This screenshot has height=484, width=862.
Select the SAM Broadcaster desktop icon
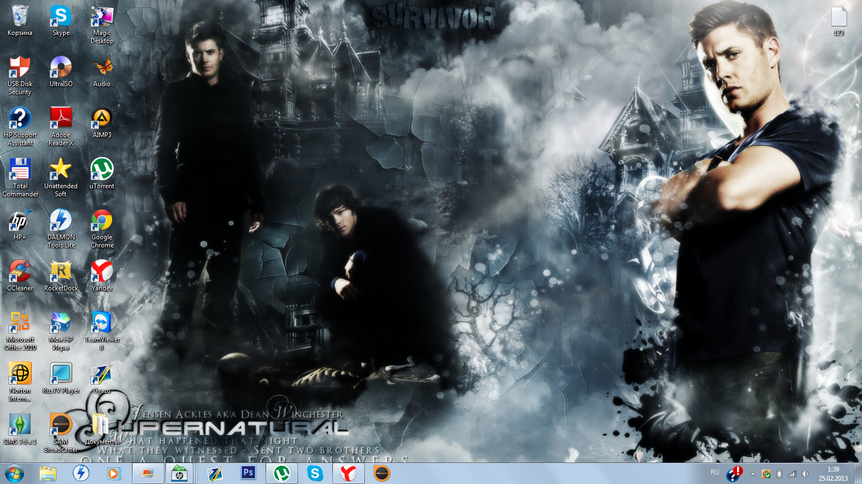pos(61,425)
